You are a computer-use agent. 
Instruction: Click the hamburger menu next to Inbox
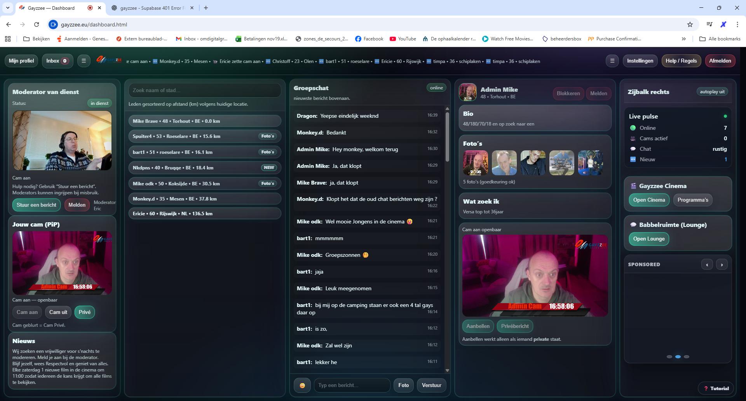tap(84, 61)
